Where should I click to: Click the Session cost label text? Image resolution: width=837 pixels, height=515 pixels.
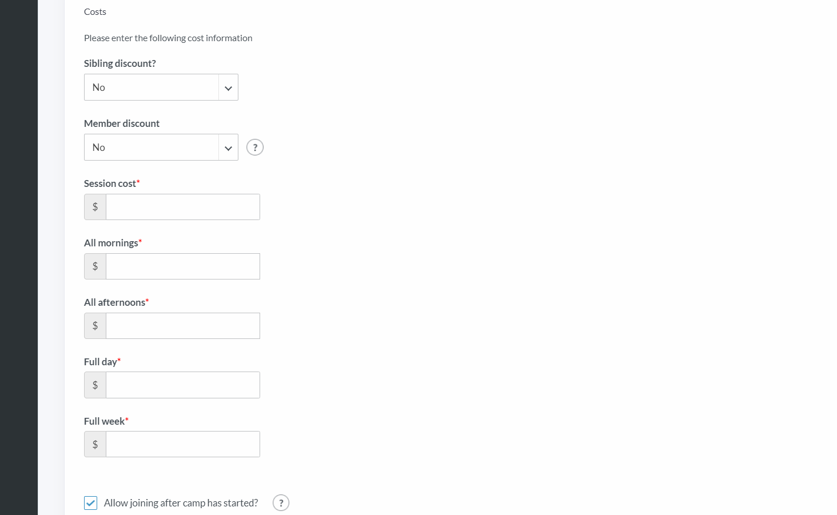pos(110,183)
